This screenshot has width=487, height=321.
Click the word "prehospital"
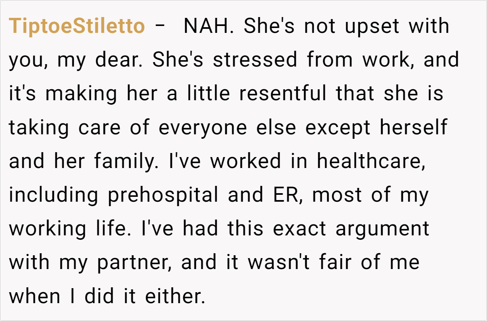(x=163, y=195)
